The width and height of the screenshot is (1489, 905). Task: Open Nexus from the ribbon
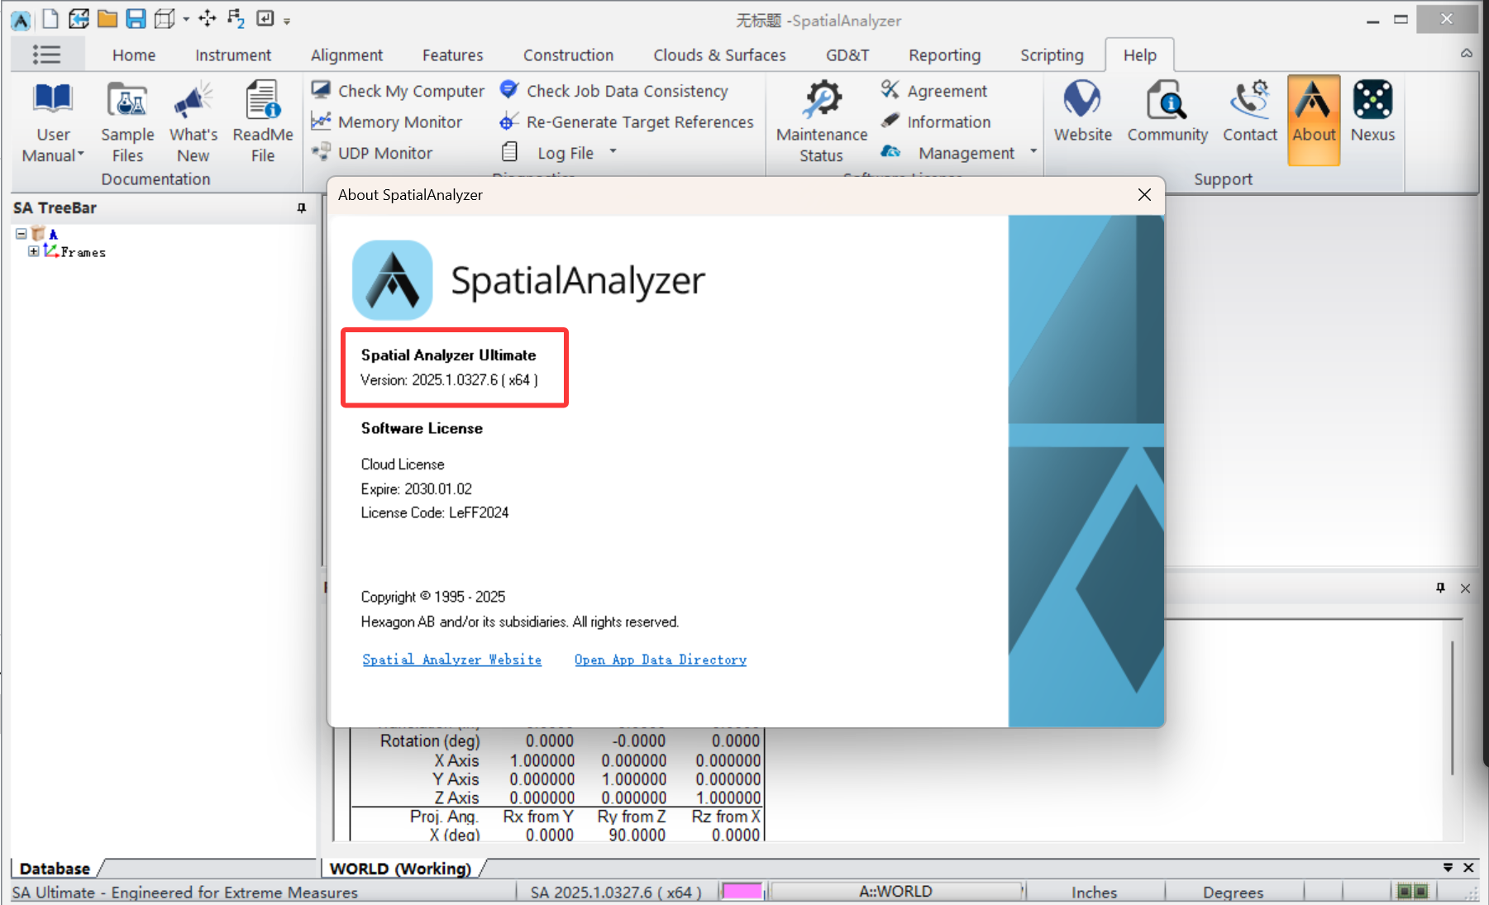1372,112
